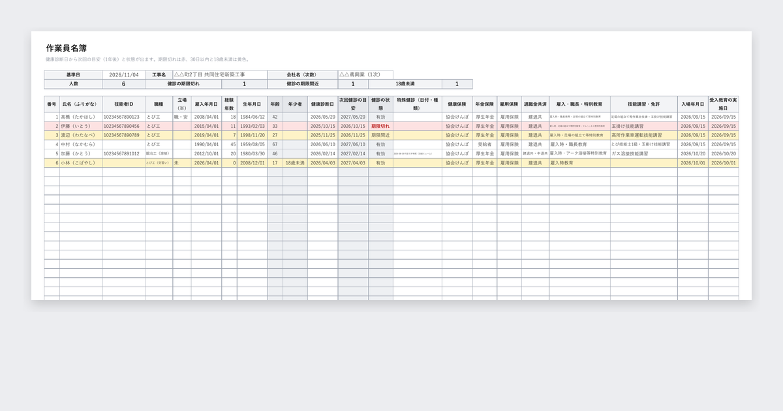Click the 技能講習・免許 column header

[x=643, y=104]
